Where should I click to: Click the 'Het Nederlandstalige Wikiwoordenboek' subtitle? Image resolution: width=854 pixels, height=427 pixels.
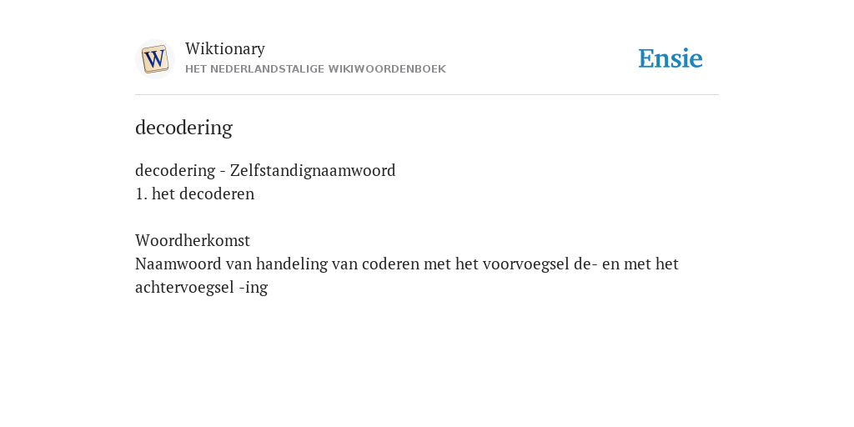tap(315, 69)
